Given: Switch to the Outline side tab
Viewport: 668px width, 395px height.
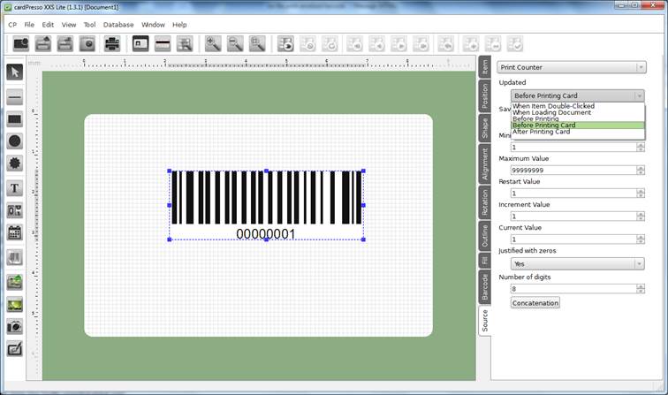Looking at the screenshot, I should [x=485, y=236].
